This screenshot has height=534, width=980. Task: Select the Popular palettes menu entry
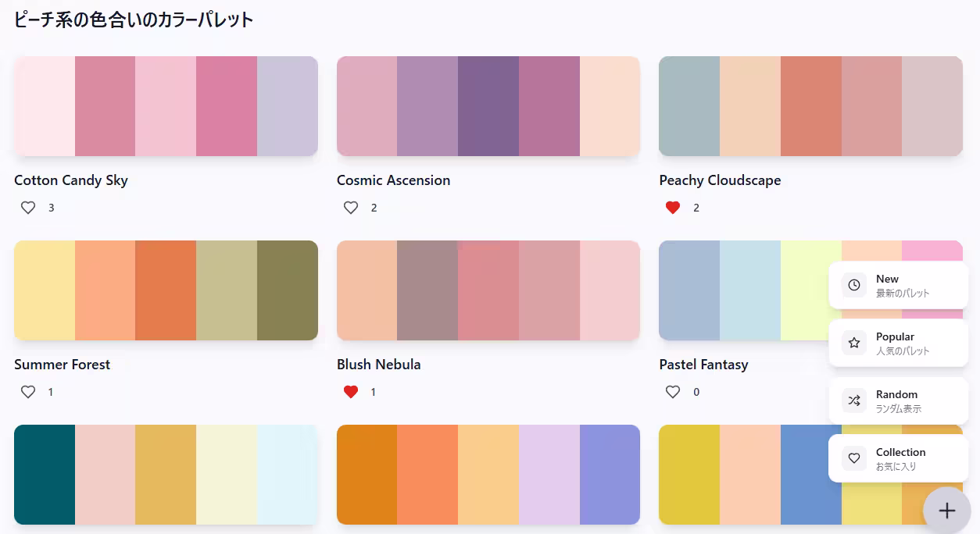pos(899,343)
